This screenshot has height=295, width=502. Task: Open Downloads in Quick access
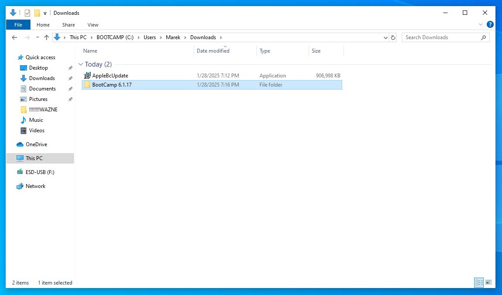(x=42, y=78)
